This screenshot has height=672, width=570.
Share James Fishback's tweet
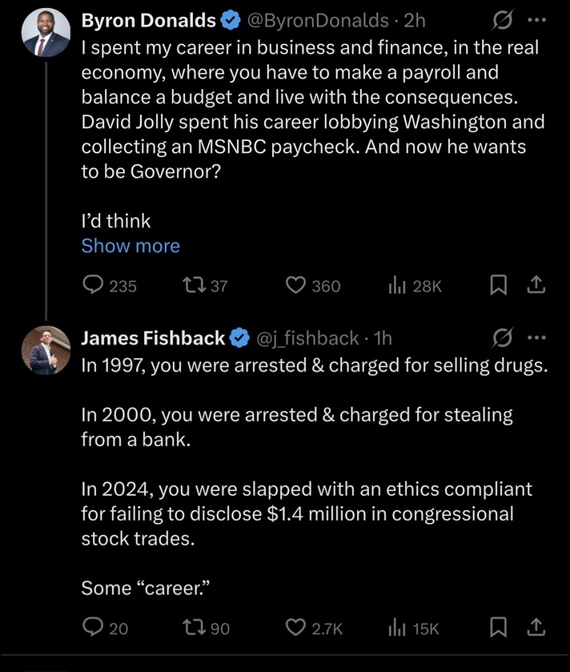point(536,628)
